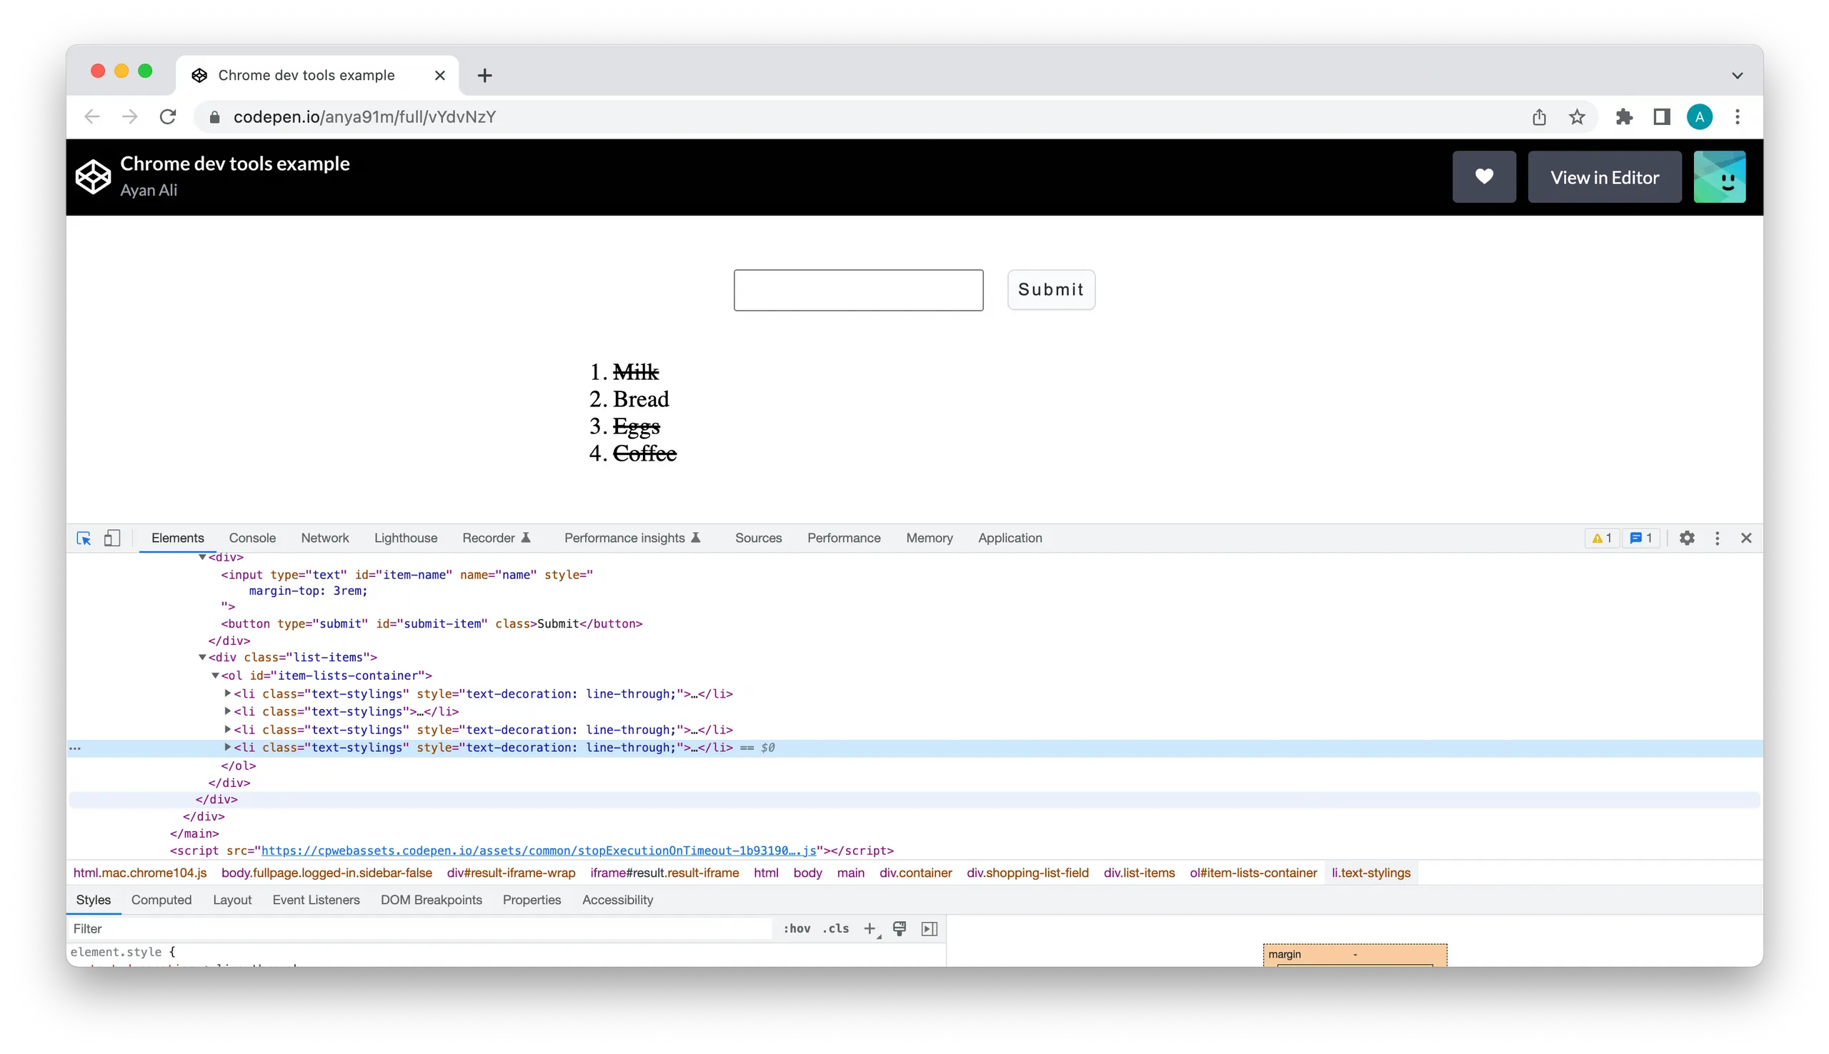Toggle :hov element state panel
The image size is (1829, 1054).
coord(797,929)
